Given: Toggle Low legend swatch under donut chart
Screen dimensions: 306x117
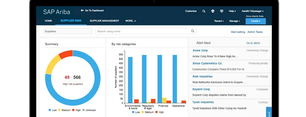Looking at the screenshot, I should (50, 110).
